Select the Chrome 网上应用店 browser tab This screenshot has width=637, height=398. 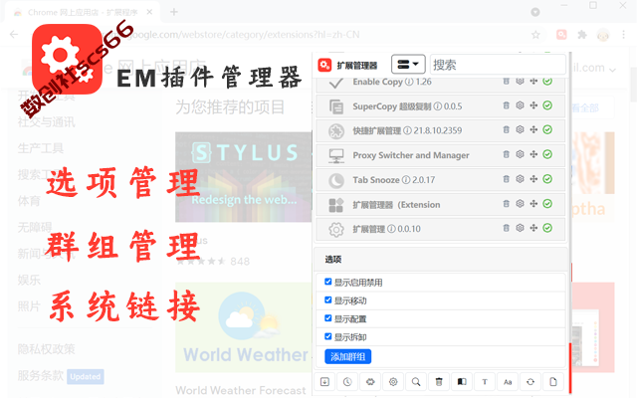(x=82, y=12)
